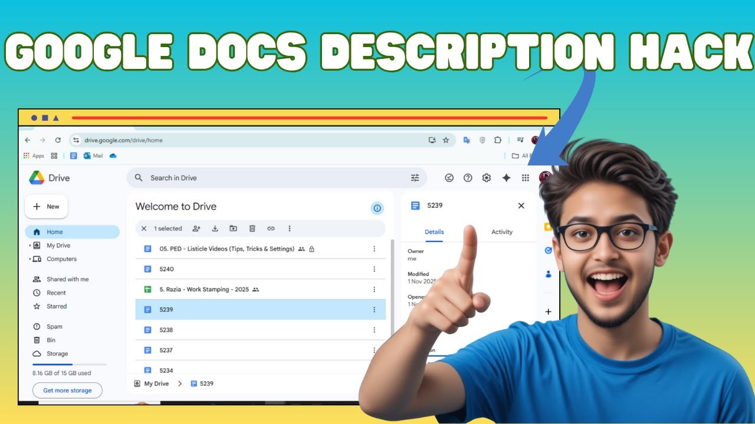Switch to the Details tab
This screenshot has width=755, height=424.
434,232
